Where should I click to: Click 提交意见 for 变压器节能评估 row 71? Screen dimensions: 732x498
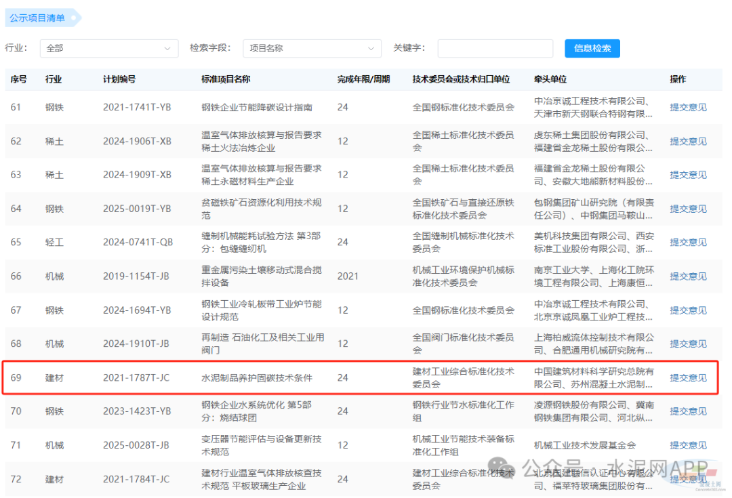[688, 445]
